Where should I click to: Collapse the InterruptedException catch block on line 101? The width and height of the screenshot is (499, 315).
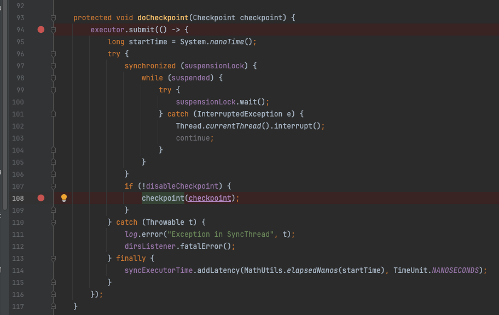click(x=54, y=114)
